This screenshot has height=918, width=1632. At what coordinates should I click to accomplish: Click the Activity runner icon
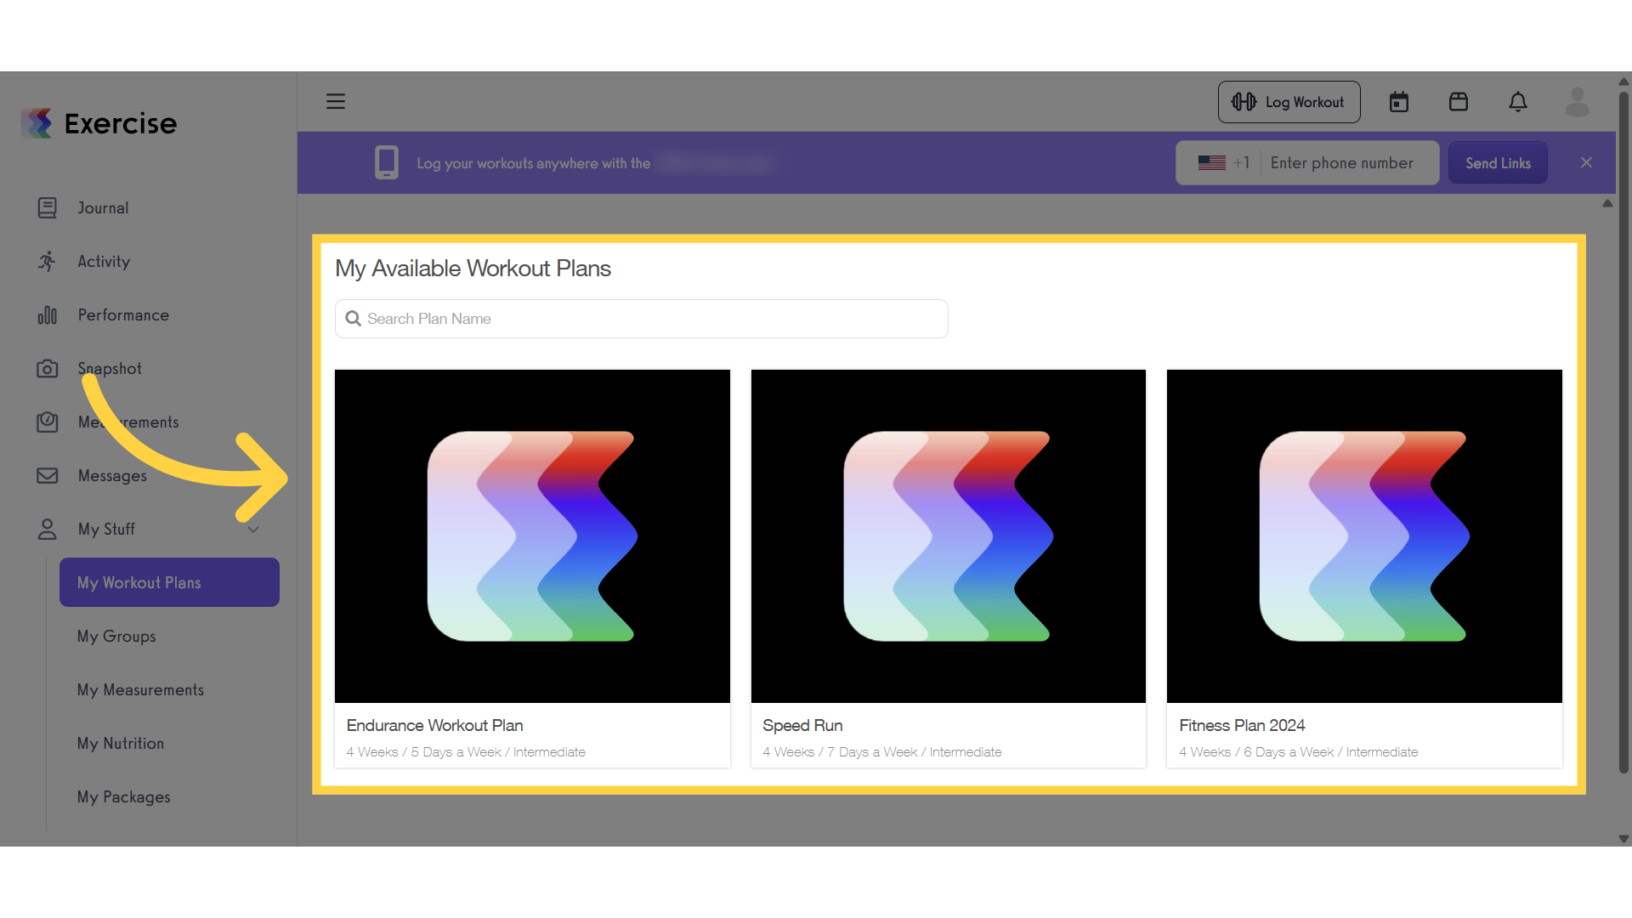click(x=48, y=262)
